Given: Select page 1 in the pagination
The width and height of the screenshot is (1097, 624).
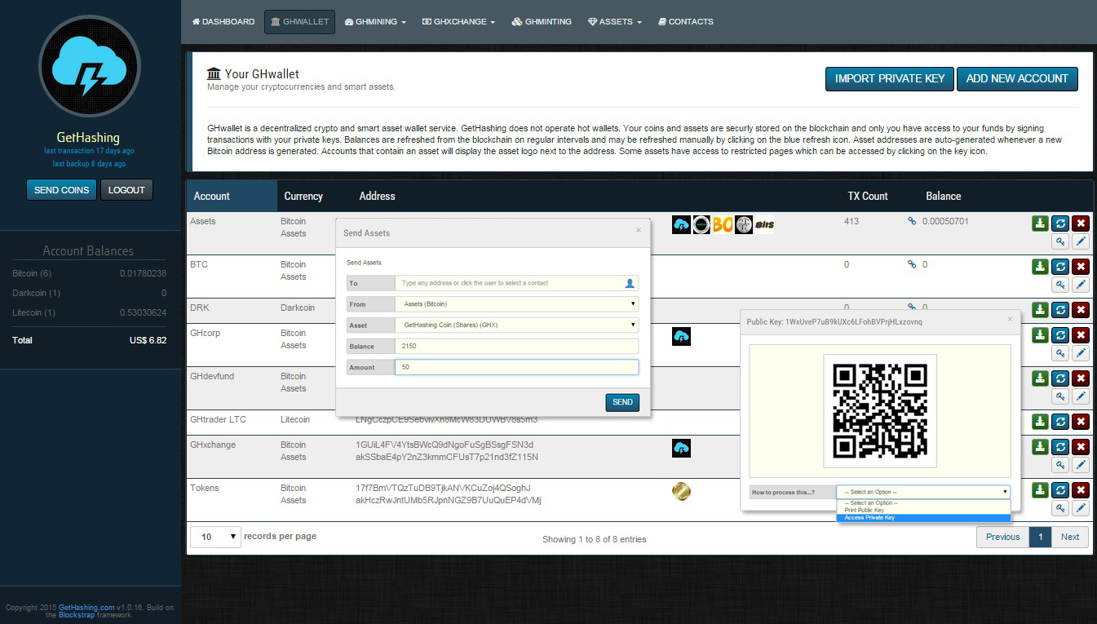Looking at the screenshot, I should [x=1040, y=537].
